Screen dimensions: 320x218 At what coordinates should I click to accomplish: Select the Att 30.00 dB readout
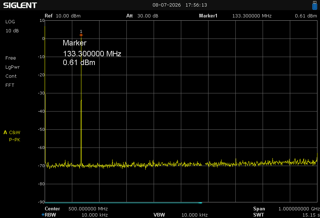pos(142,16)
